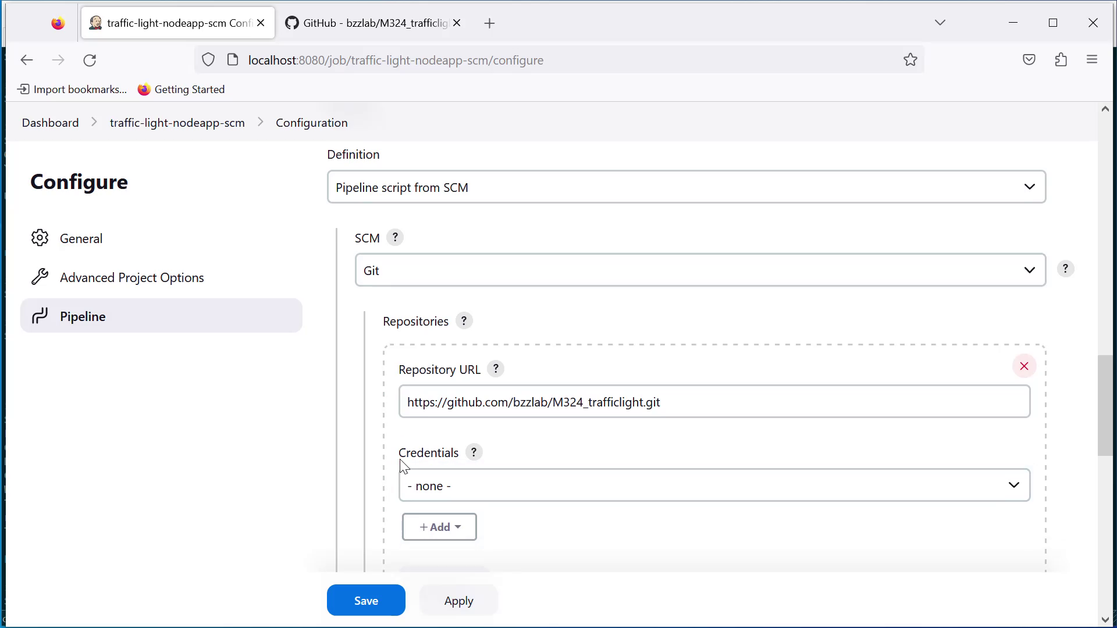This screenshot has width=1117, height=628.
Task: Save the pipeline configuration
Action: [x=366, y=601]
